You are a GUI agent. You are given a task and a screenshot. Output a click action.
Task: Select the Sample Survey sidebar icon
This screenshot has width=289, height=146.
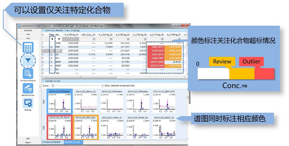pos(28,88)
